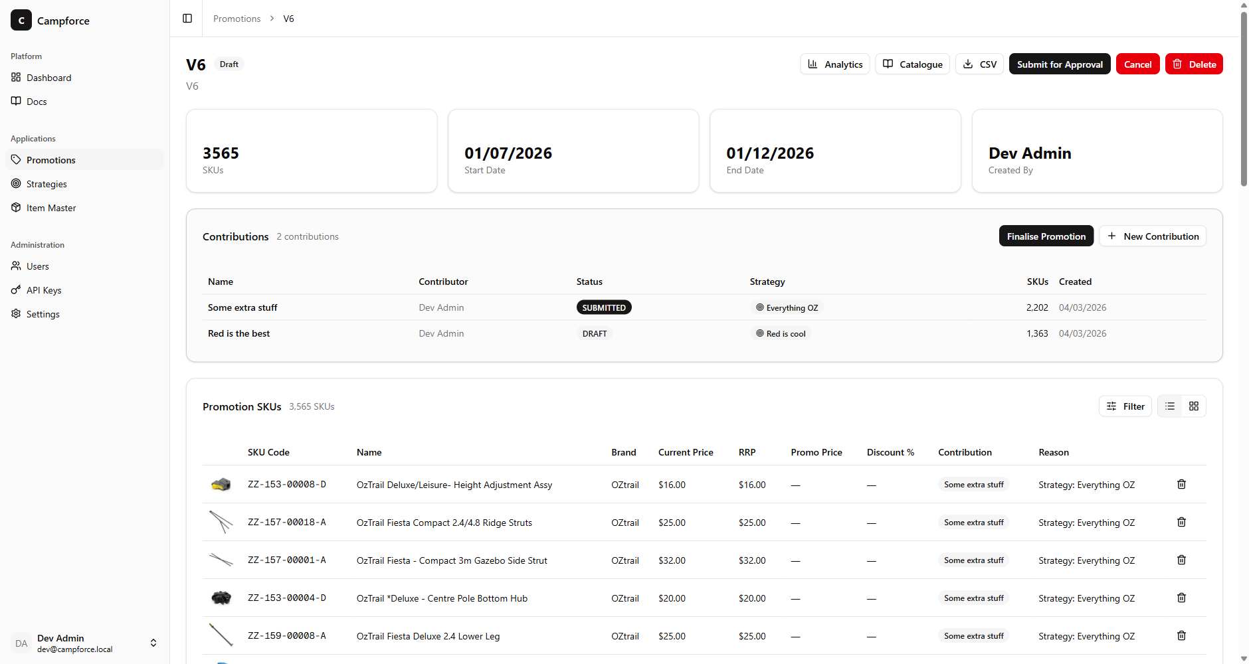Delete the V6 promotion
The width and height of the screenshot is (1249, 664).
[x=1194, y=64]
